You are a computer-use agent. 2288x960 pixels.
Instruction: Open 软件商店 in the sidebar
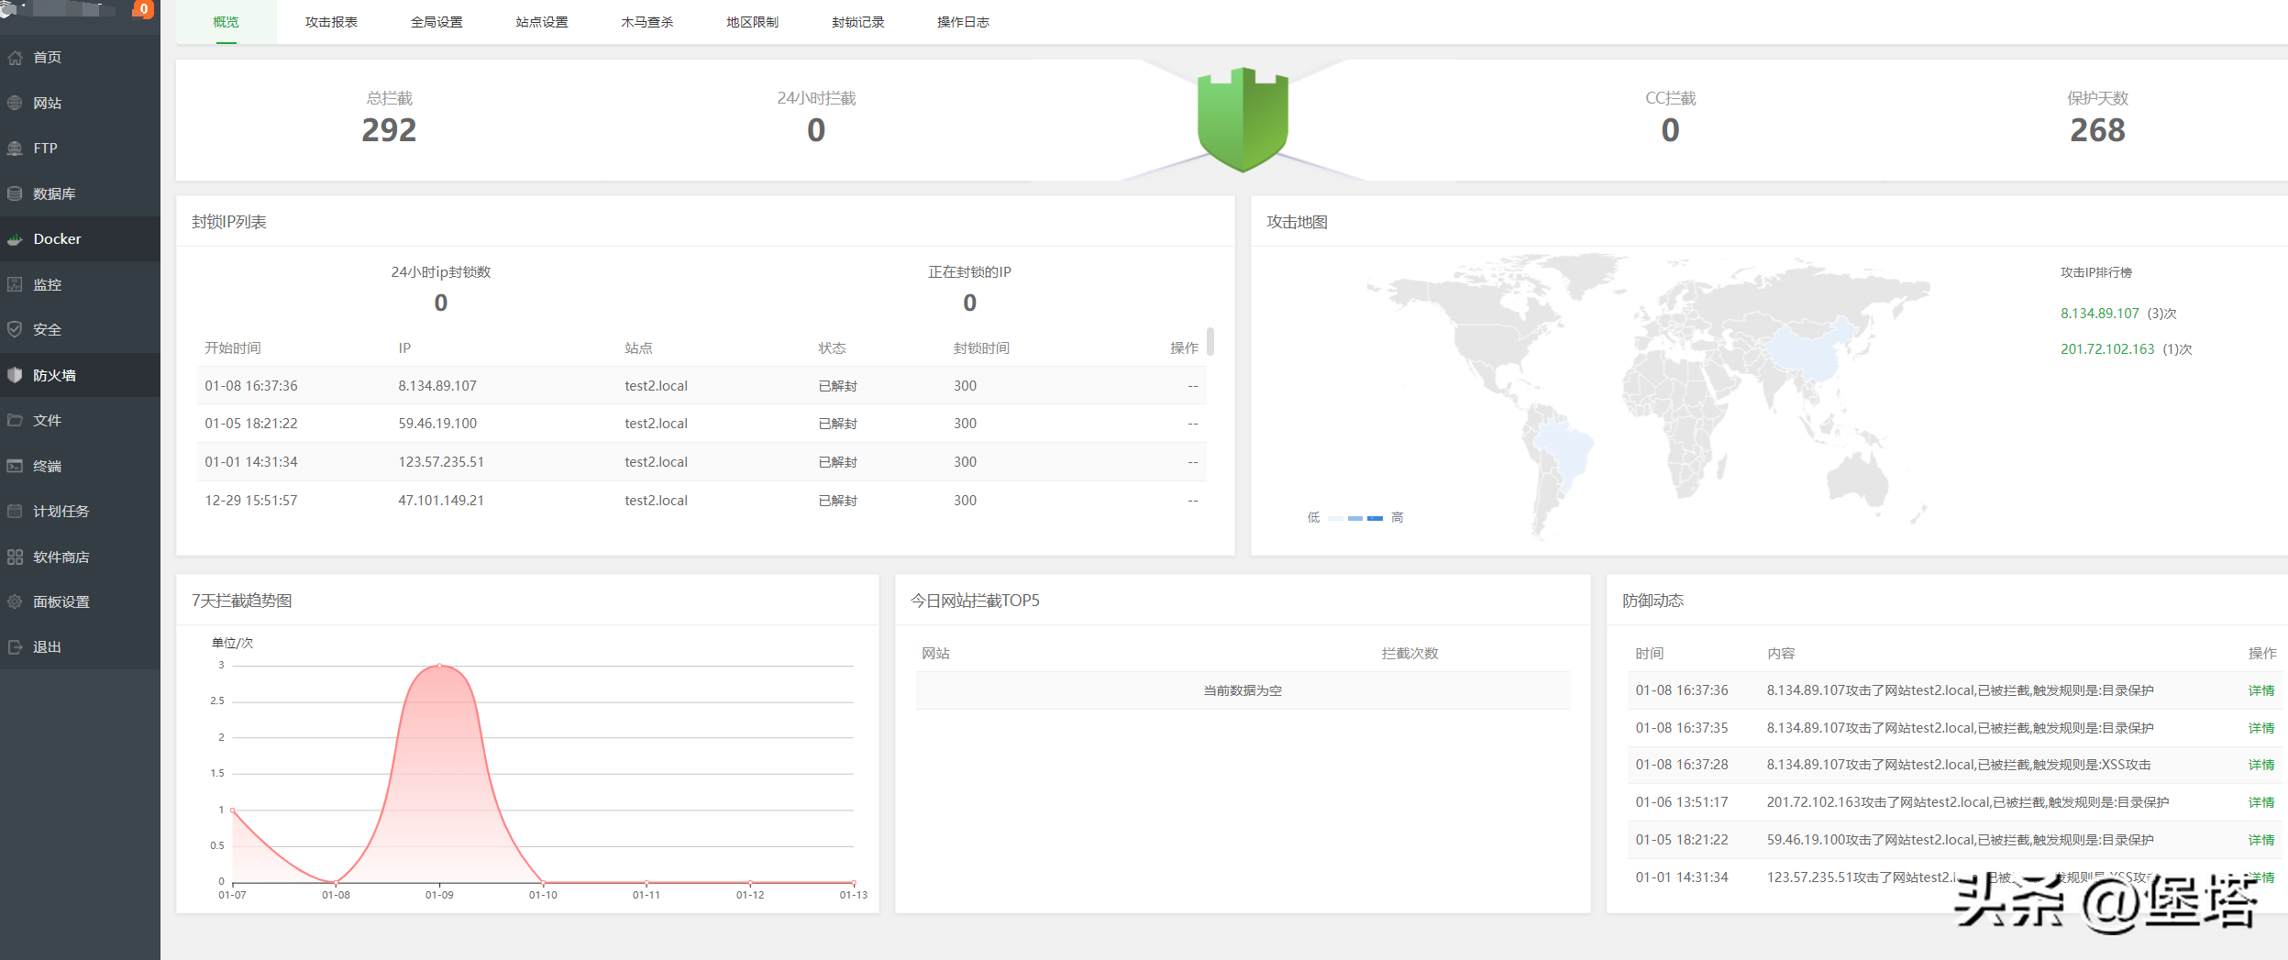80,557
